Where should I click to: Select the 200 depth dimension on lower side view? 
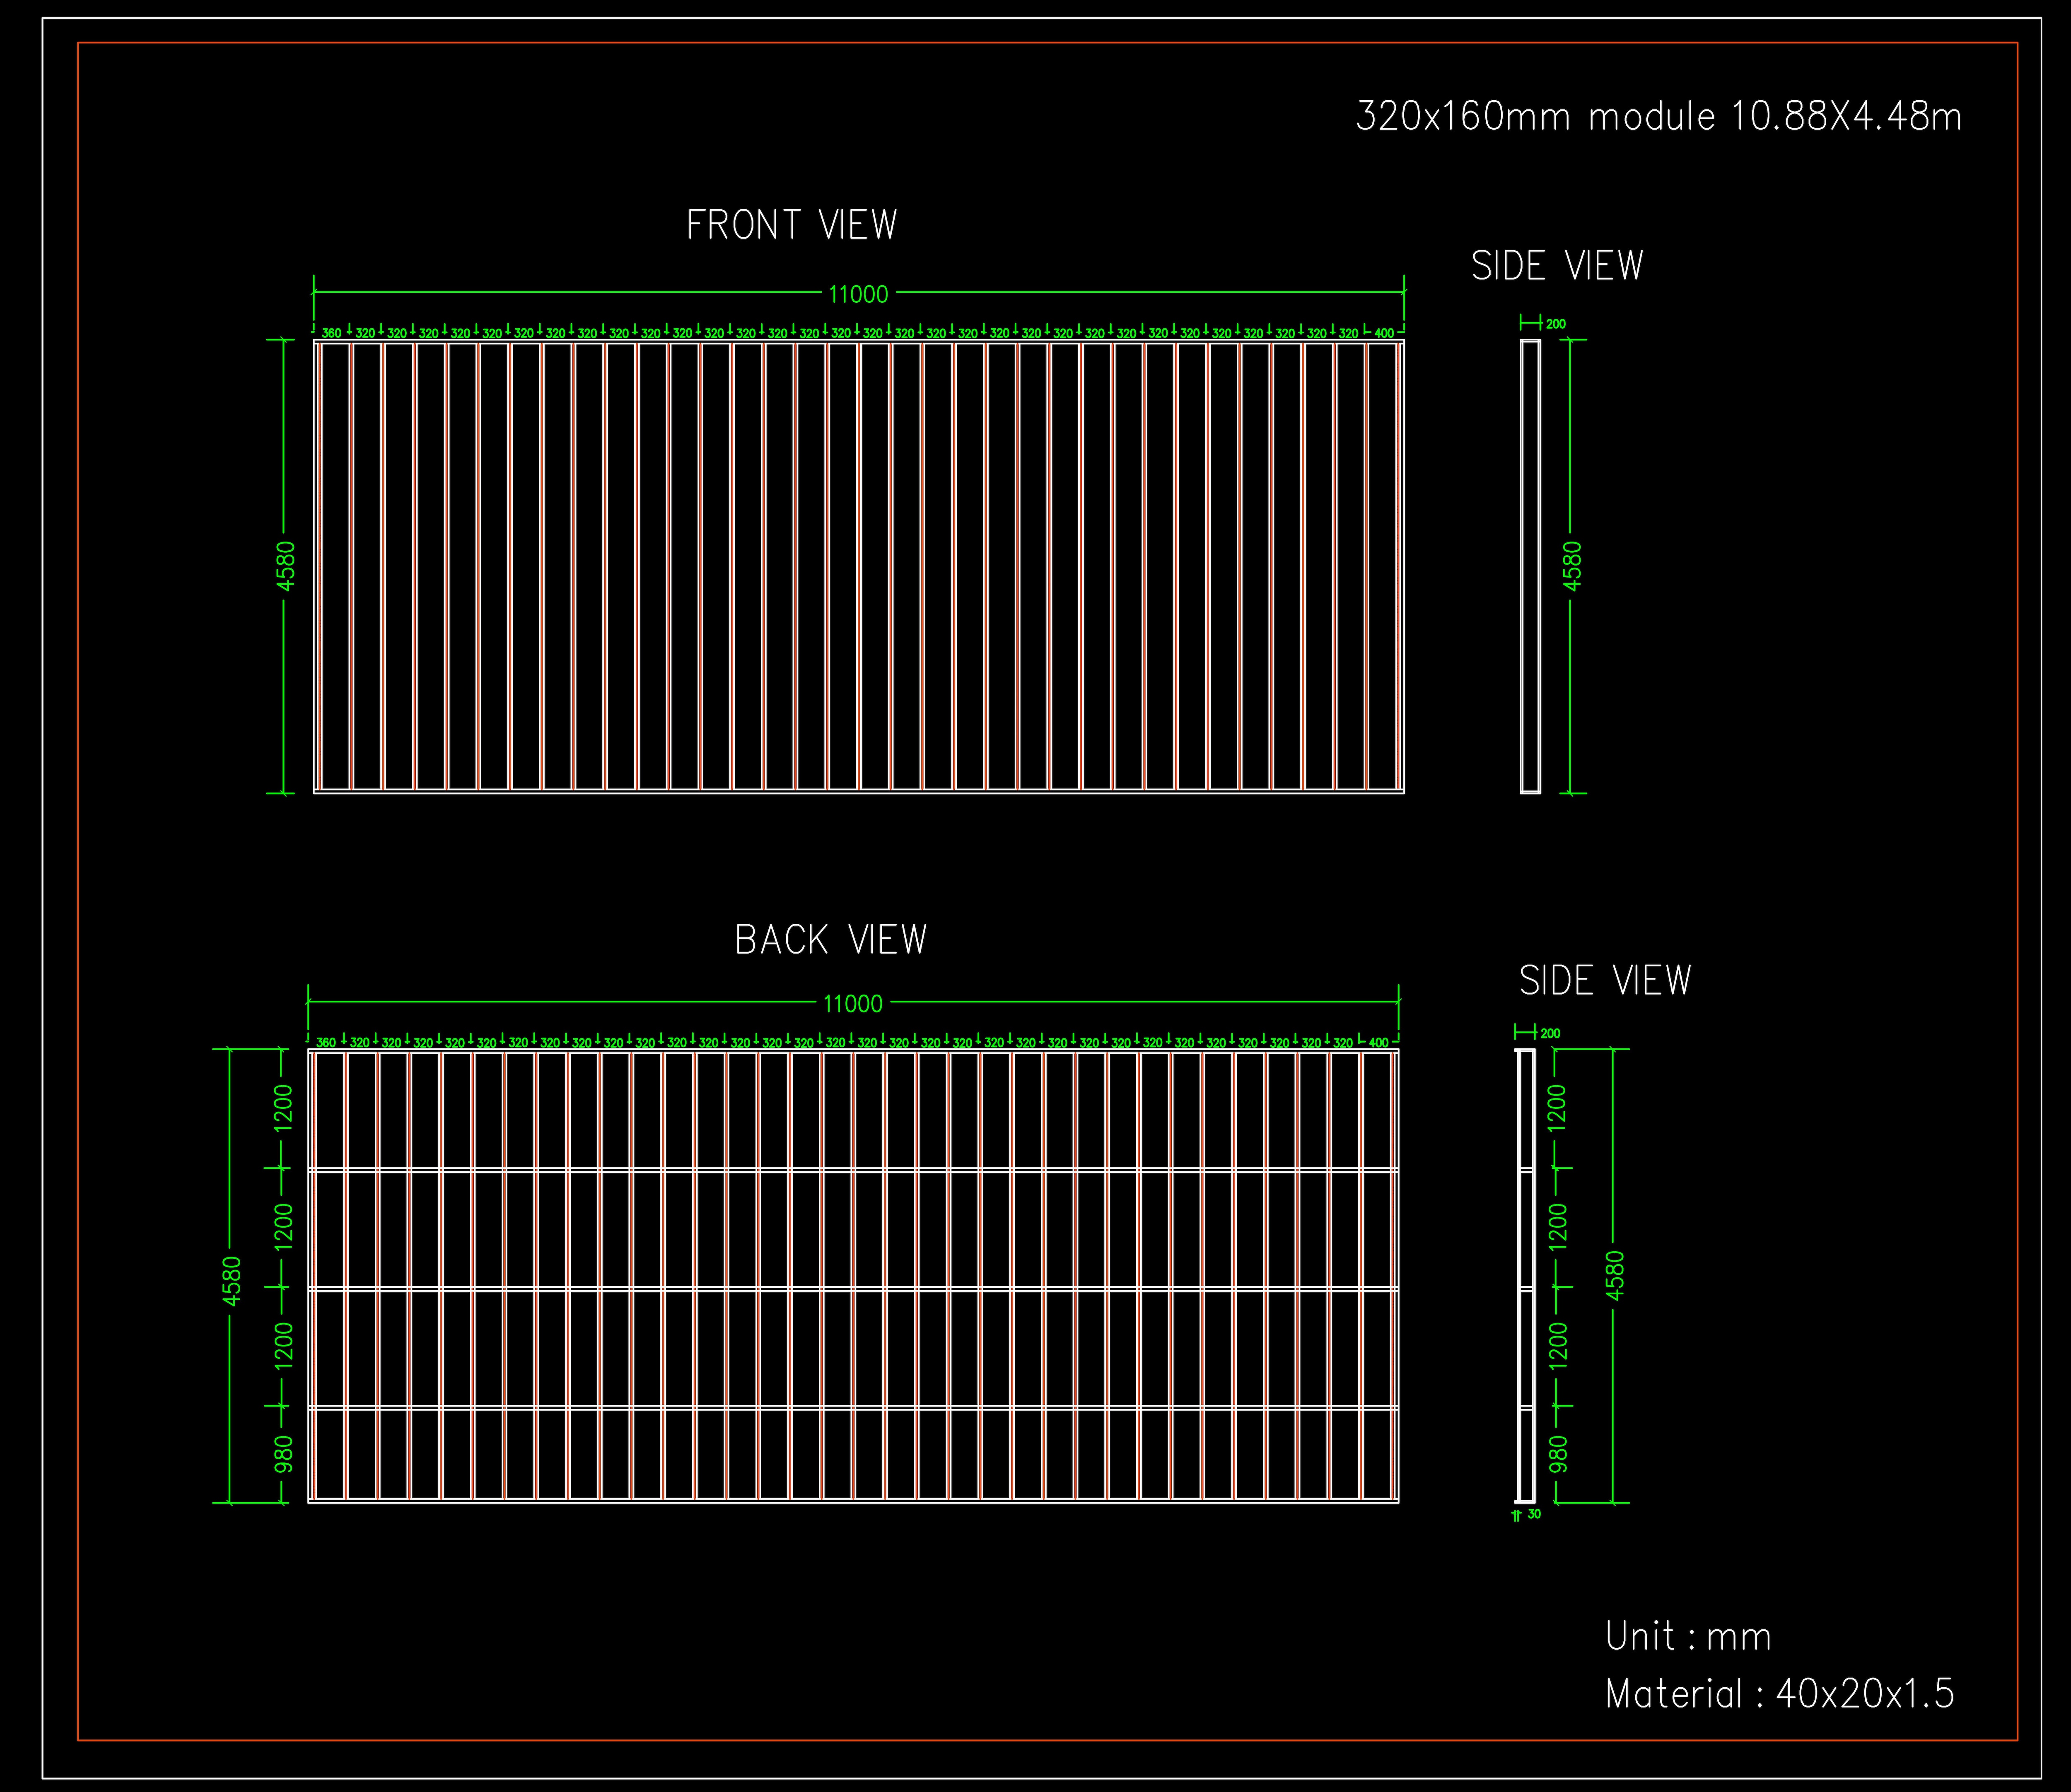[1551, 1034]
